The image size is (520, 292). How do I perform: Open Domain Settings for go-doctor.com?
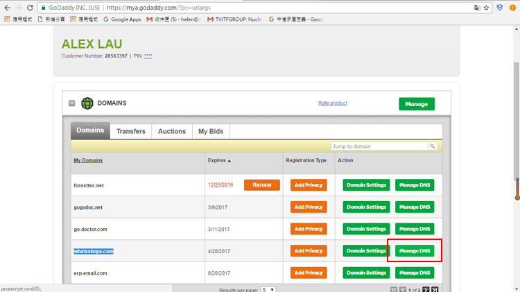[x=367, y=229]
